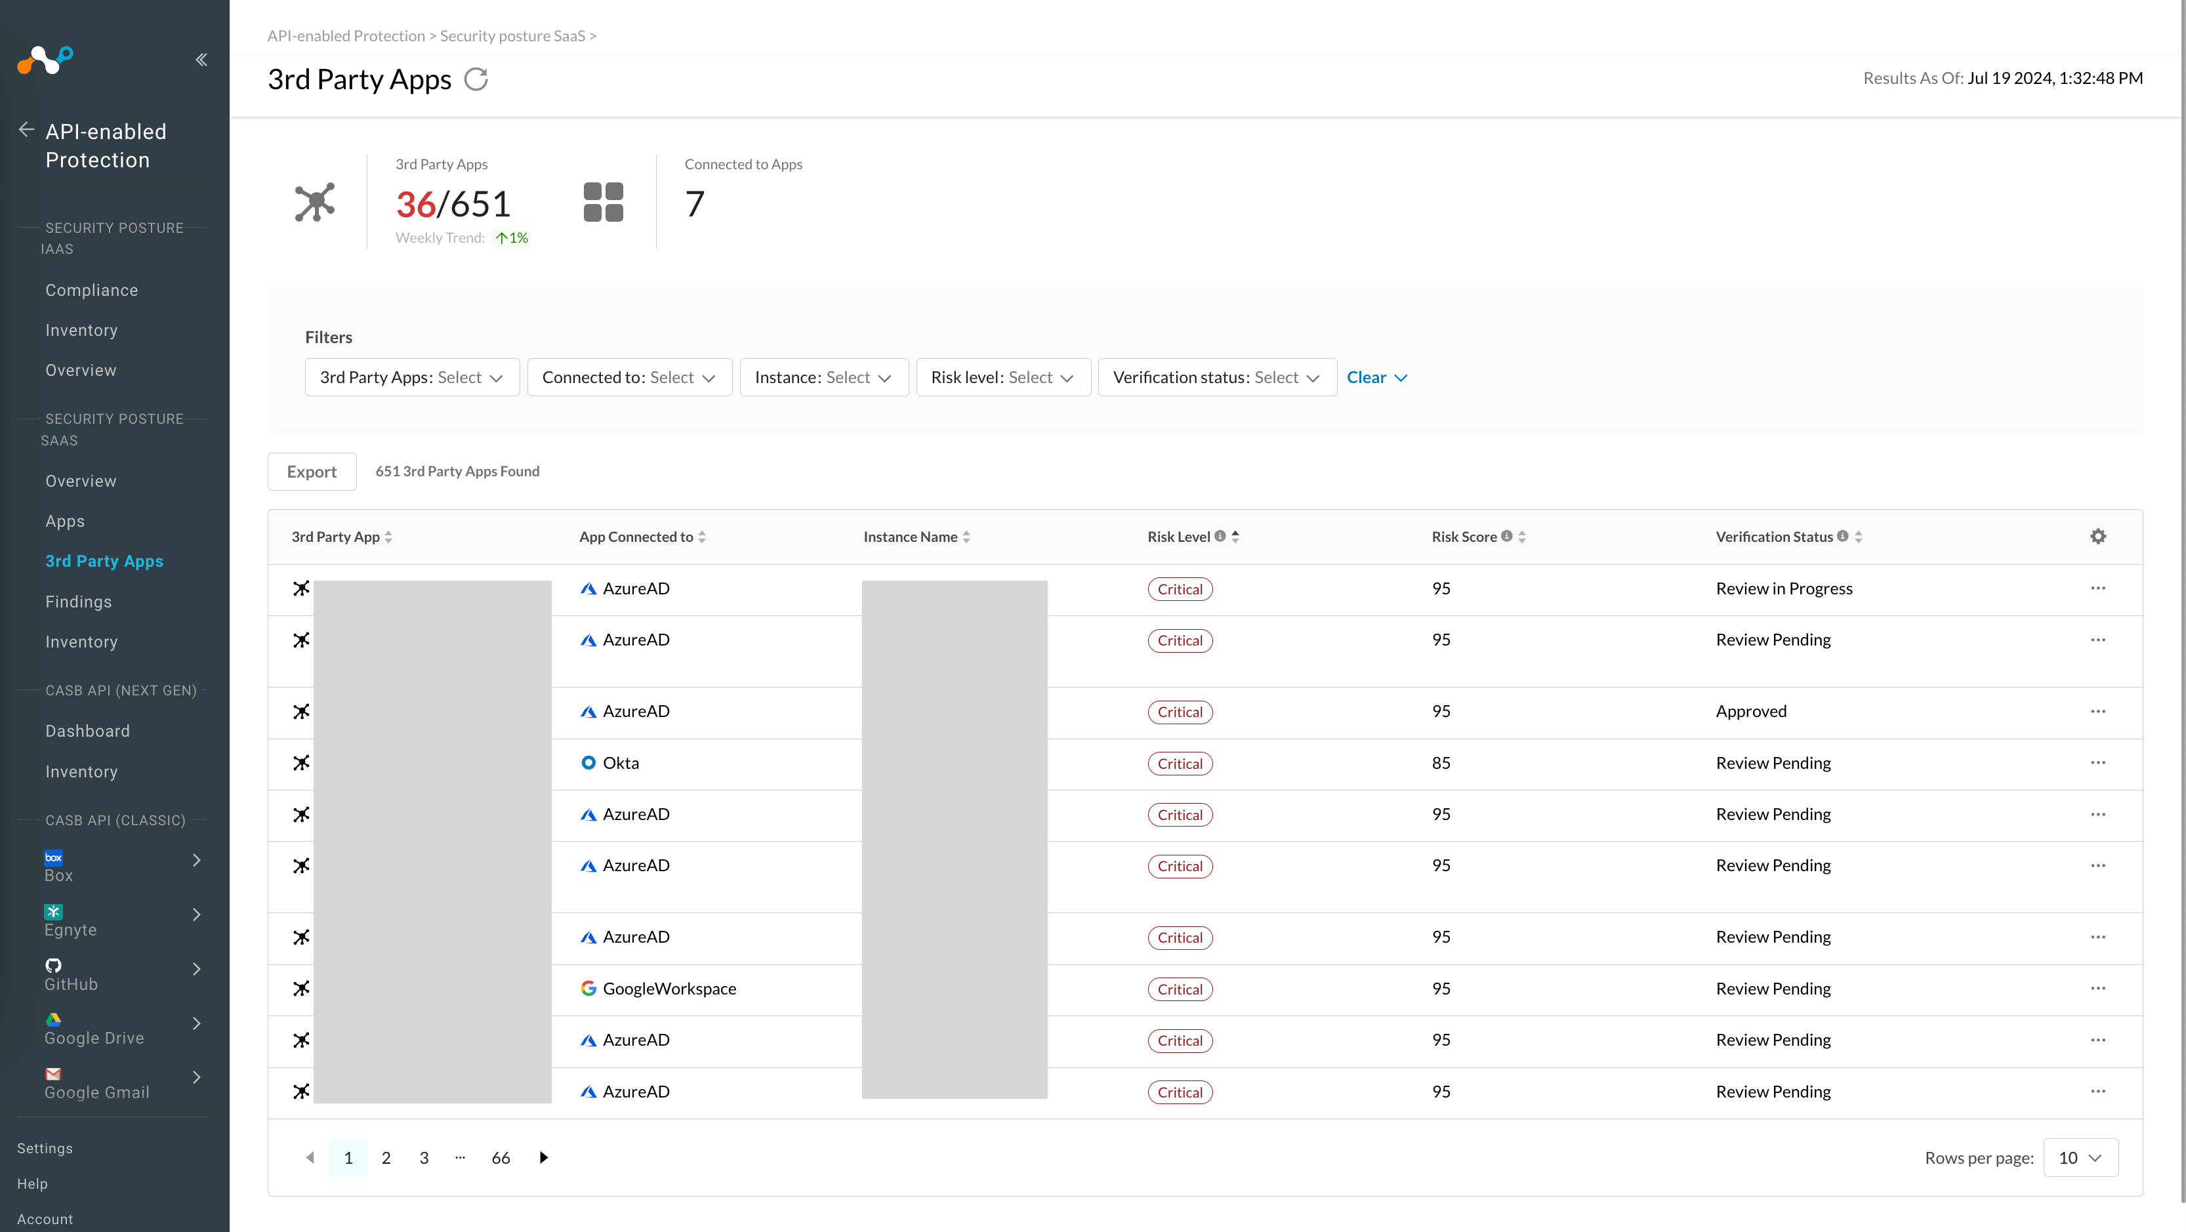The width and height of the screenshot is (2186, 1232).
Task: Click the back arrow next to API-enabled Protection
Action: (26, 130)
